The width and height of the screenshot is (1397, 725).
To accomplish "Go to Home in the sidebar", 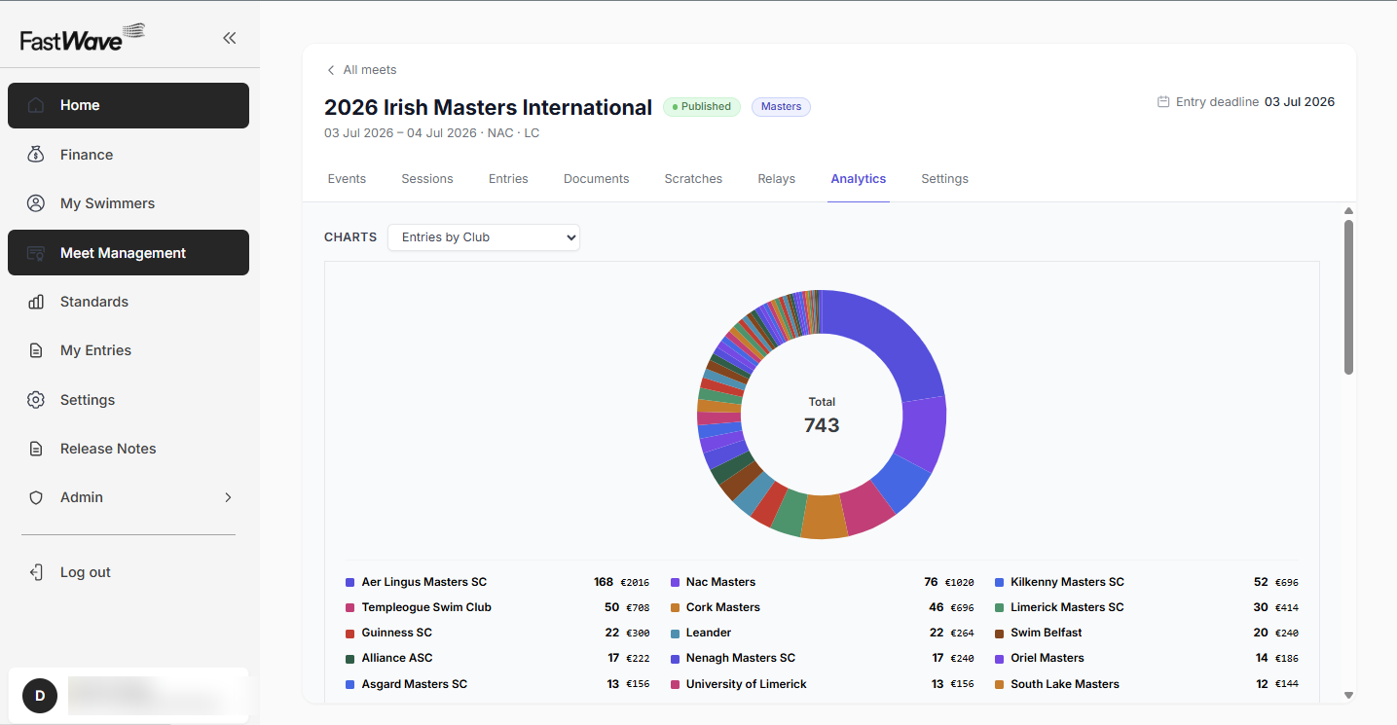I will click(x=129, y=105).
